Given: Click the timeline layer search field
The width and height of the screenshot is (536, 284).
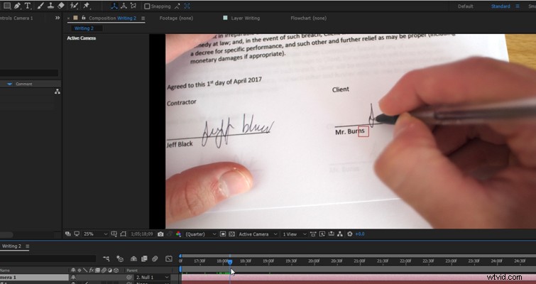Looking at the screenshot, I should coord(48,258).
